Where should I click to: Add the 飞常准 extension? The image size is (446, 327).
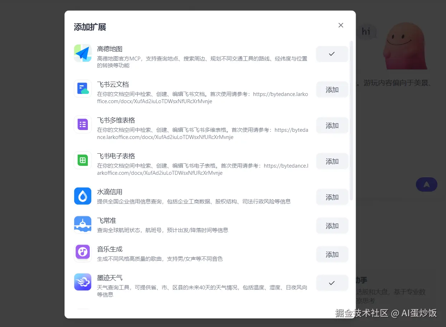(x=332, y=226)
